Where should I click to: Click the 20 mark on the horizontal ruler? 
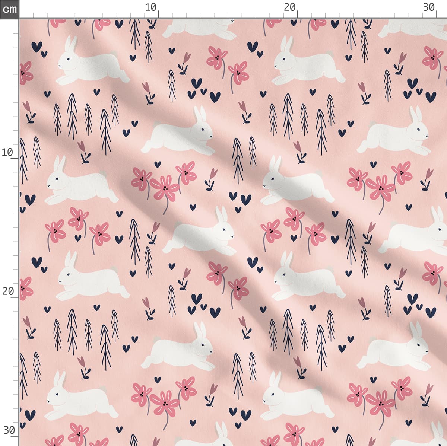click(x=290, y=7)
